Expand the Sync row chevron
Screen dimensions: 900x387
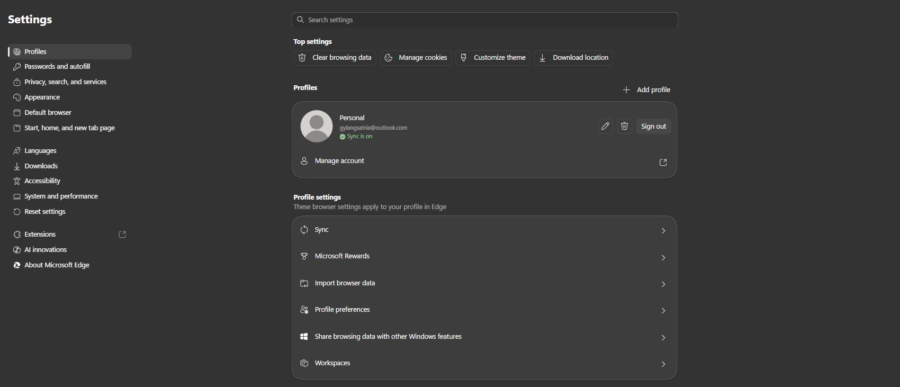663,231
